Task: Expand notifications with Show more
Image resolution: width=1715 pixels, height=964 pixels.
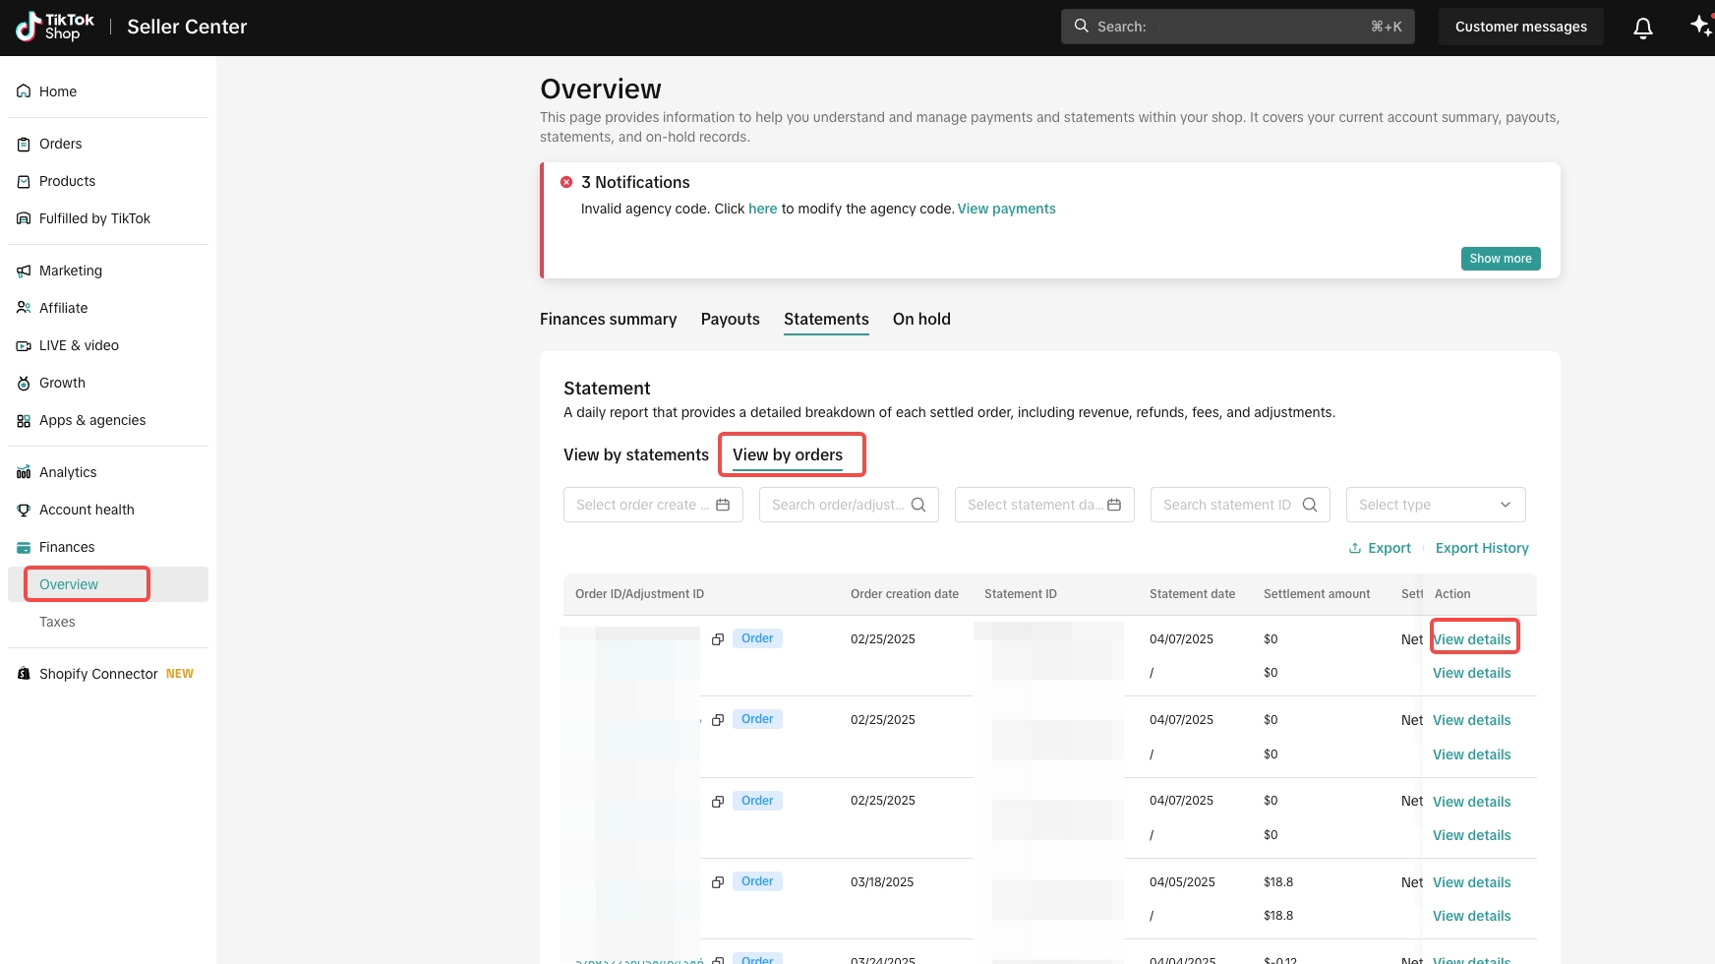Action: click(1501, 259)
